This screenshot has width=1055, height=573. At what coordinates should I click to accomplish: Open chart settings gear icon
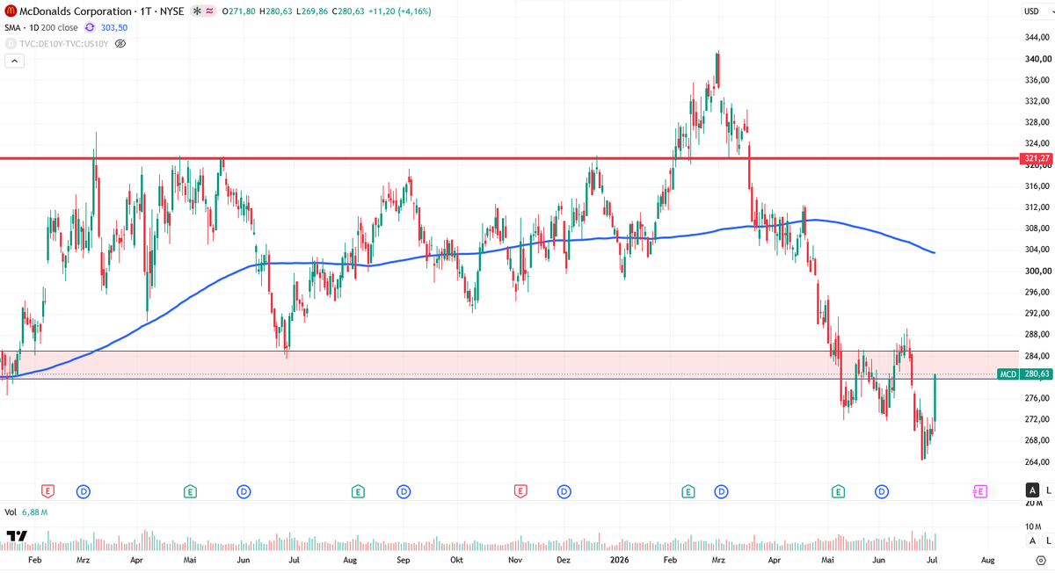click(x=1039, y=560)
